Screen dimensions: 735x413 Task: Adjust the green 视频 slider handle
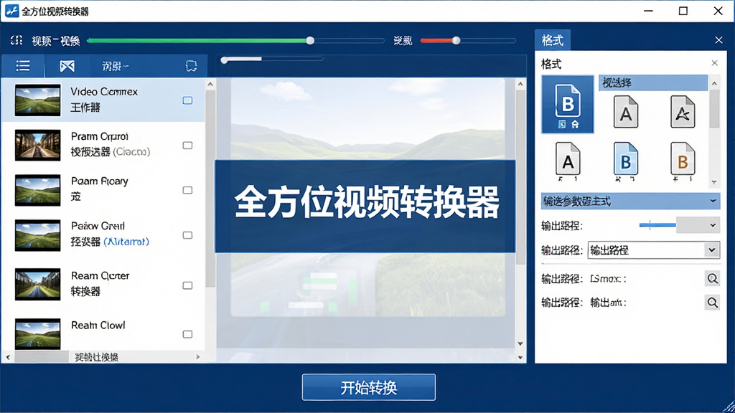pyautogui.click(x=310, y=41)
